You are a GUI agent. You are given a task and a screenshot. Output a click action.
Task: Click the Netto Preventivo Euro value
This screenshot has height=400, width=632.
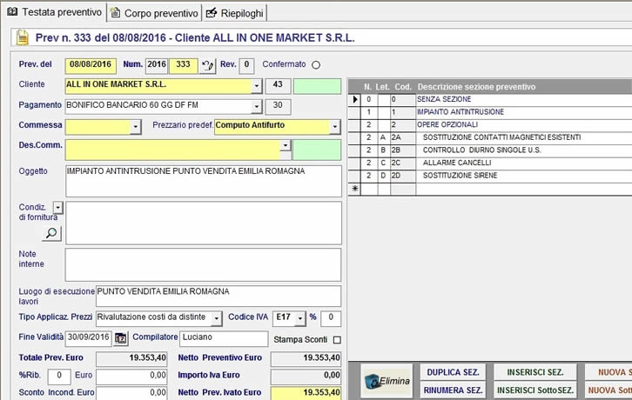(x=306, y=358)
